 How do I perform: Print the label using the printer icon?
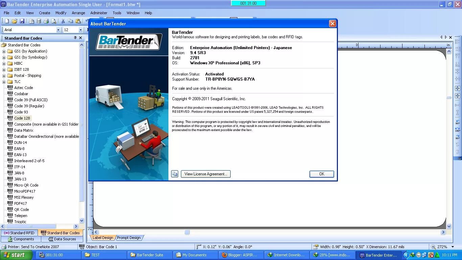[x=46, y=21]
